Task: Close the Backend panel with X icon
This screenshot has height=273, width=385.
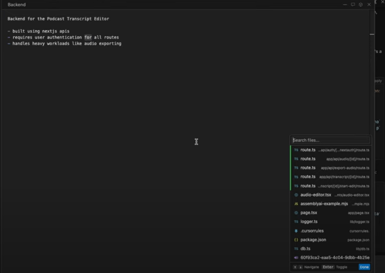Action: [369, 5]
